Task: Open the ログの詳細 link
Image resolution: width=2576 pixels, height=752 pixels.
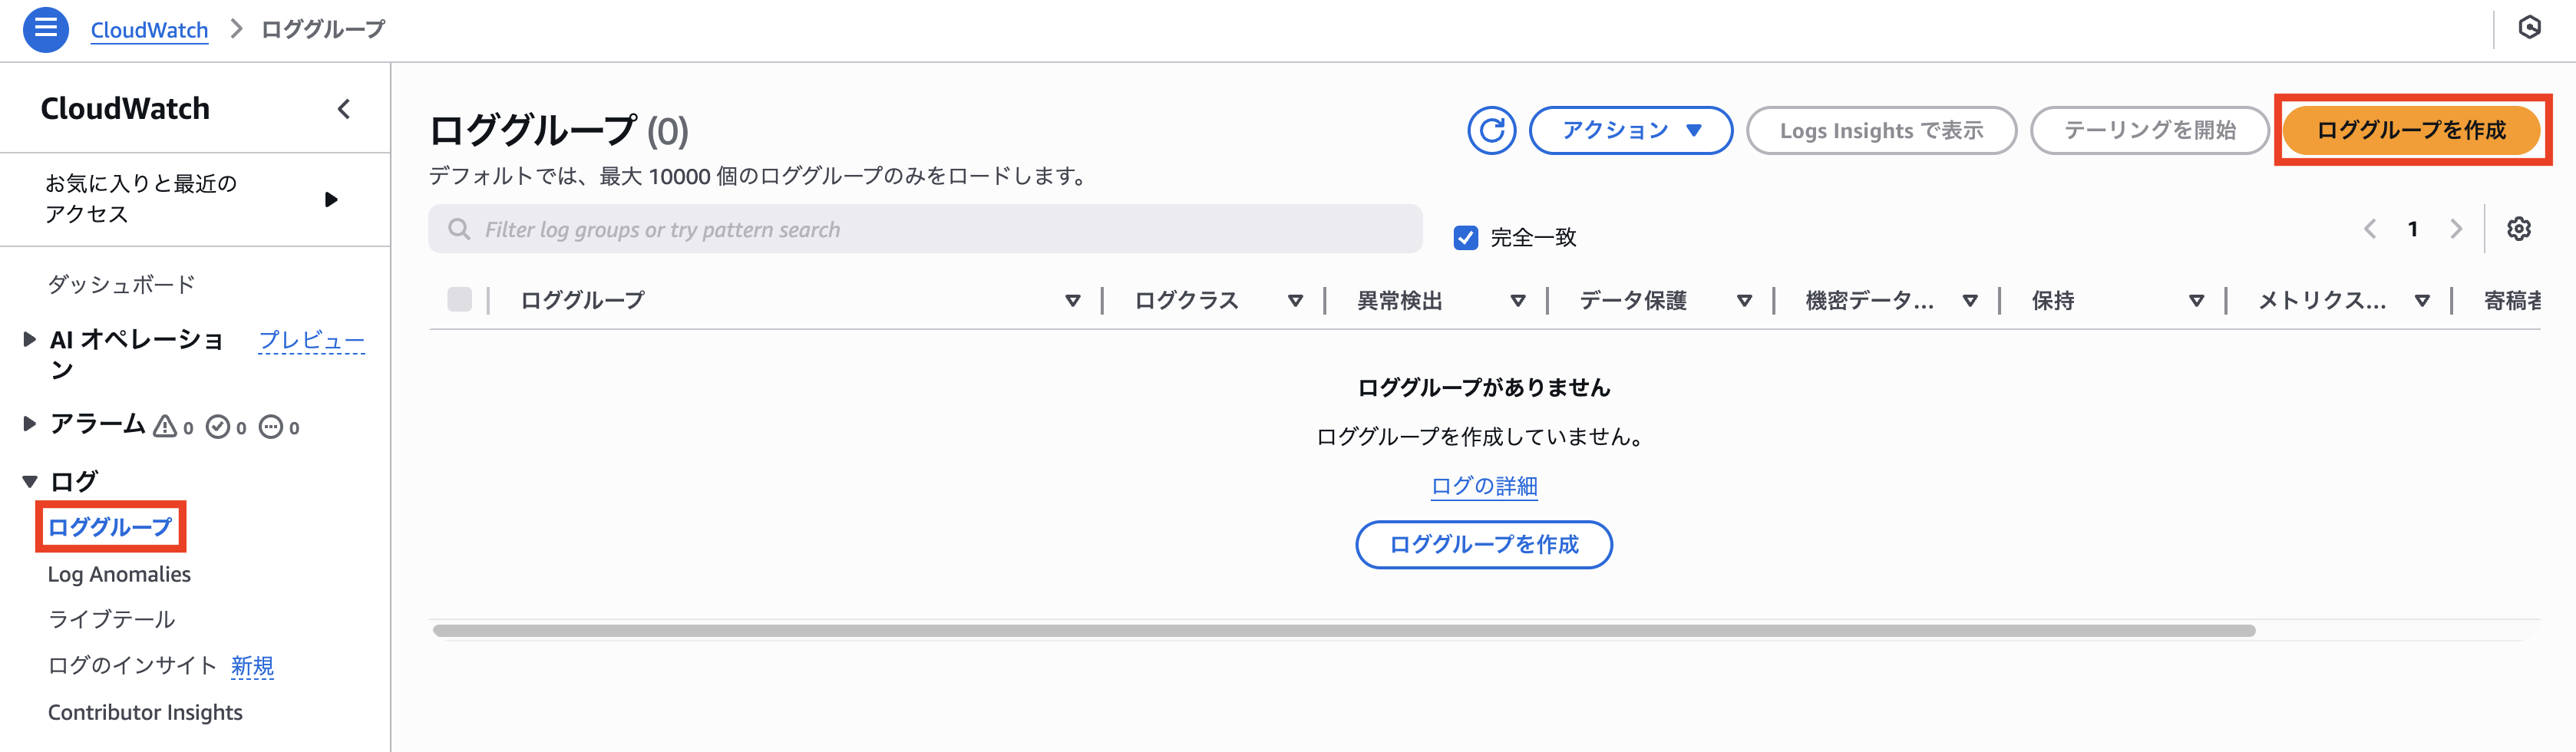Action: tap(1484, 486)
